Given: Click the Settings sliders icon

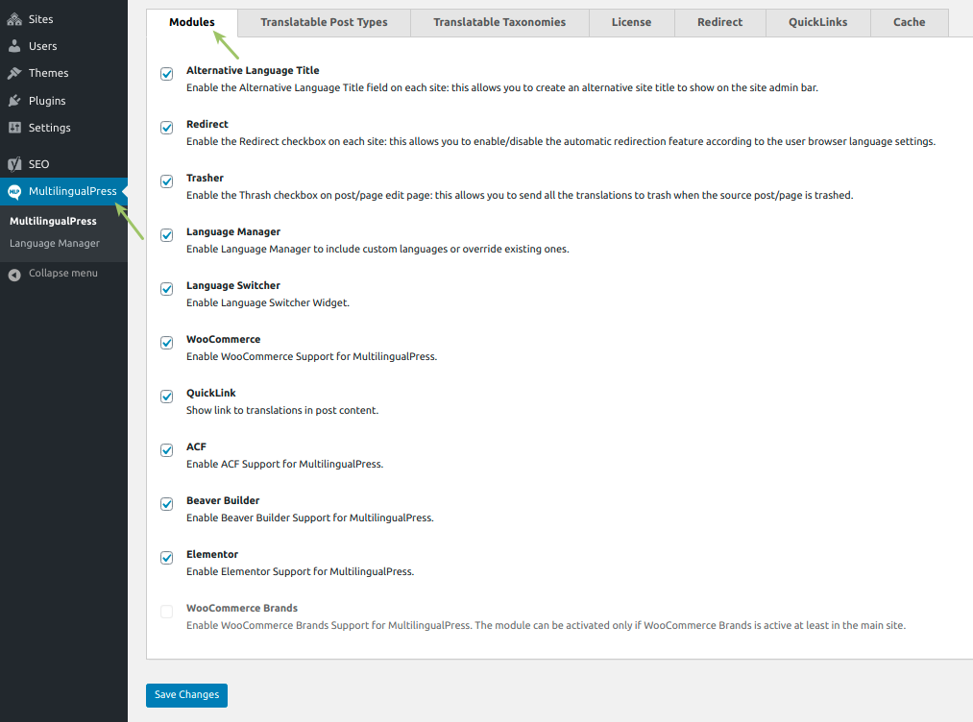Looking at the screenshot, I should (x=14, y=127).
